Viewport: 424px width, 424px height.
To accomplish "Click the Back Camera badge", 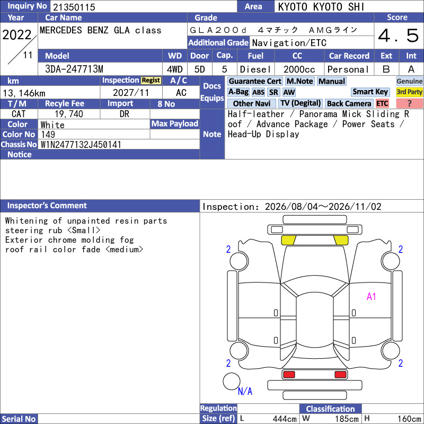I will click(x=349, y=103).
